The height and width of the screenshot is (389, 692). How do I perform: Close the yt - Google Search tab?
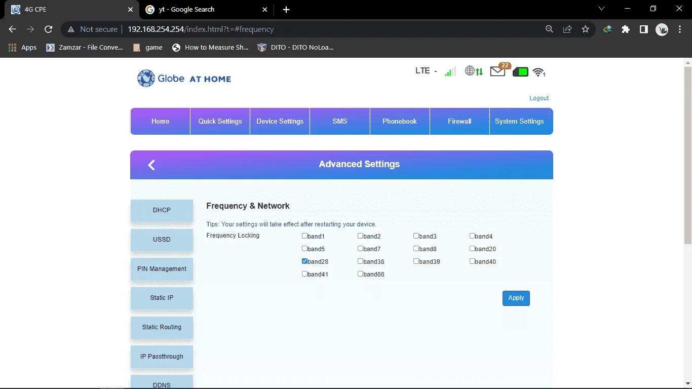(265, 10)
